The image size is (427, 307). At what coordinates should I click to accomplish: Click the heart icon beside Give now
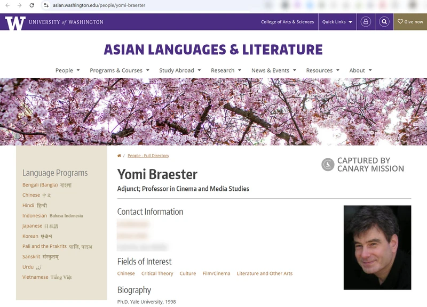[x=400, y=21]
